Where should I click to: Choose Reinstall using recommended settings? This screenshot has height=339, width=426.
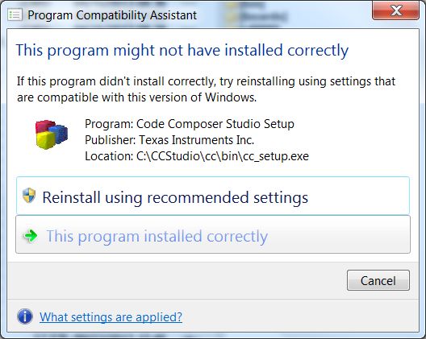[213, 196]
